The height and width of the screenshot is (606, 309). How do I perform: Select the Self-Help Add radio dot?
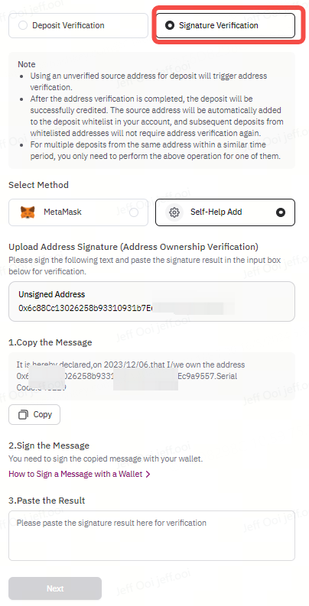point(281,212)
